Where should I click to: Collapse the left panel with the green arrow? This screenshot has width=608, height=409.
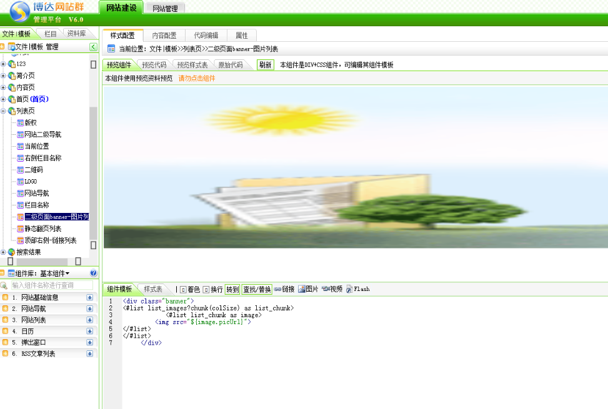[x=93, y=47]
